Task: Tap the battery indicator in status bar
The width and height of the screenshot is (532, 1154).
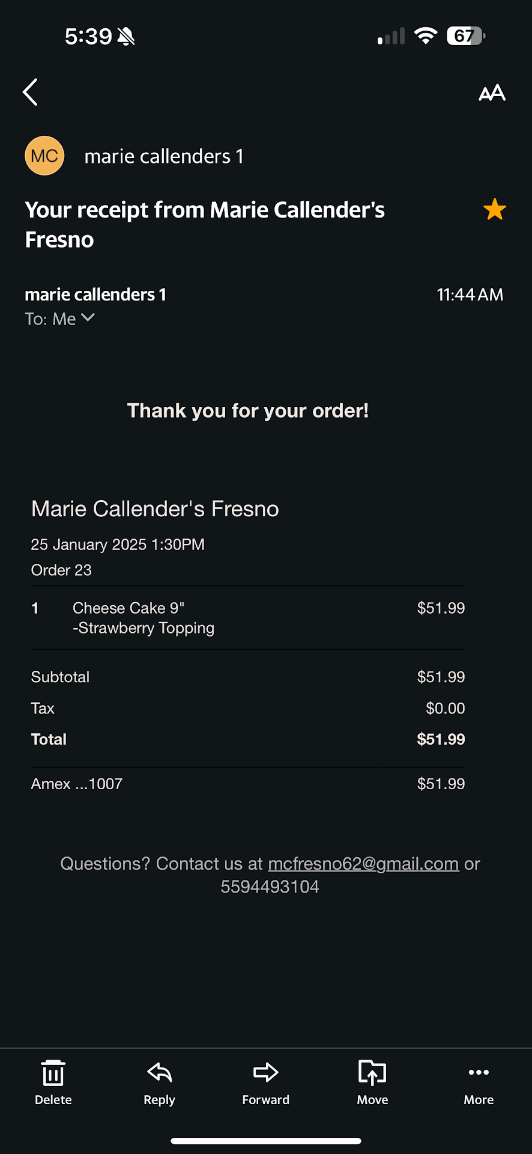Action: pos(465,36)
